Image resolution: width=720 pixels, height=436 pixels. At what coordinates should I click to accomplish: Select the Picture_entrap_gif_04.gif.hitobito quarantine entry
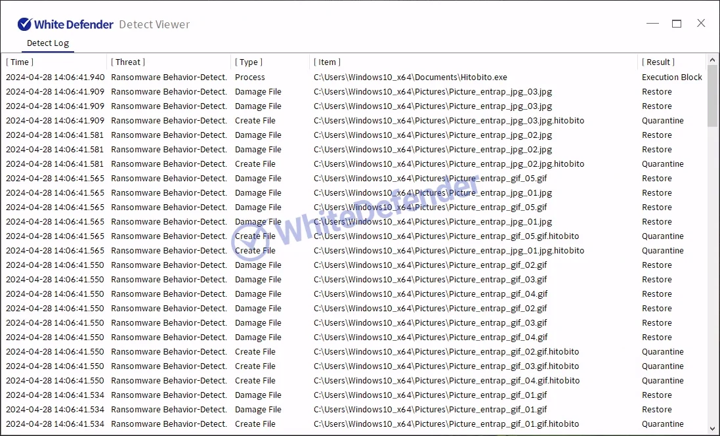pyautogui.click(x=446, y=381)
